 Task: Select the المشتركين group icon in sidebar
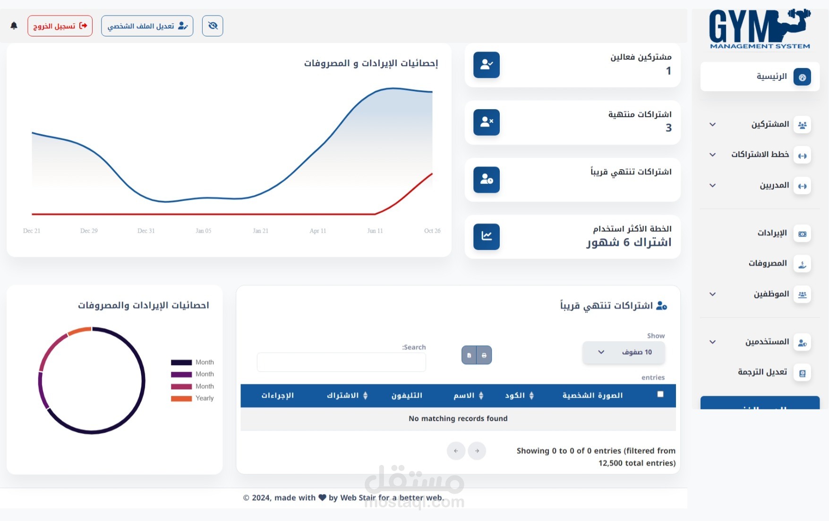pos(803,124)
